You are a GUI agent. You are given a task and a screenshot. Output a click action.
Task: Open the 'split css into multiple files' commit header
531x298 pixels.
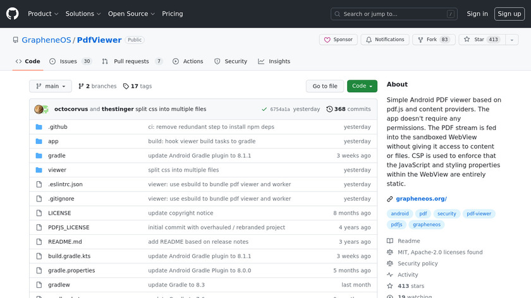pos(171,109)
